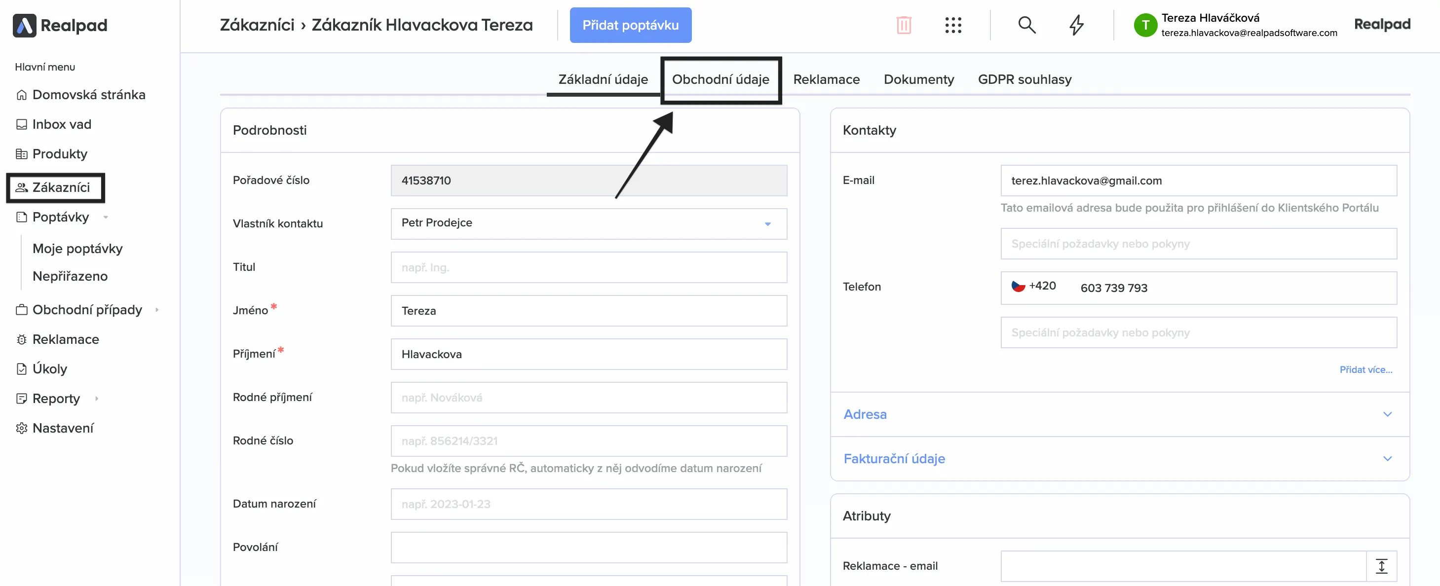Image resolution: width=1440 pixels, height=586 pixels.
Task: Collapse the Poptávky menu arrow
Action: coord(106,218)
